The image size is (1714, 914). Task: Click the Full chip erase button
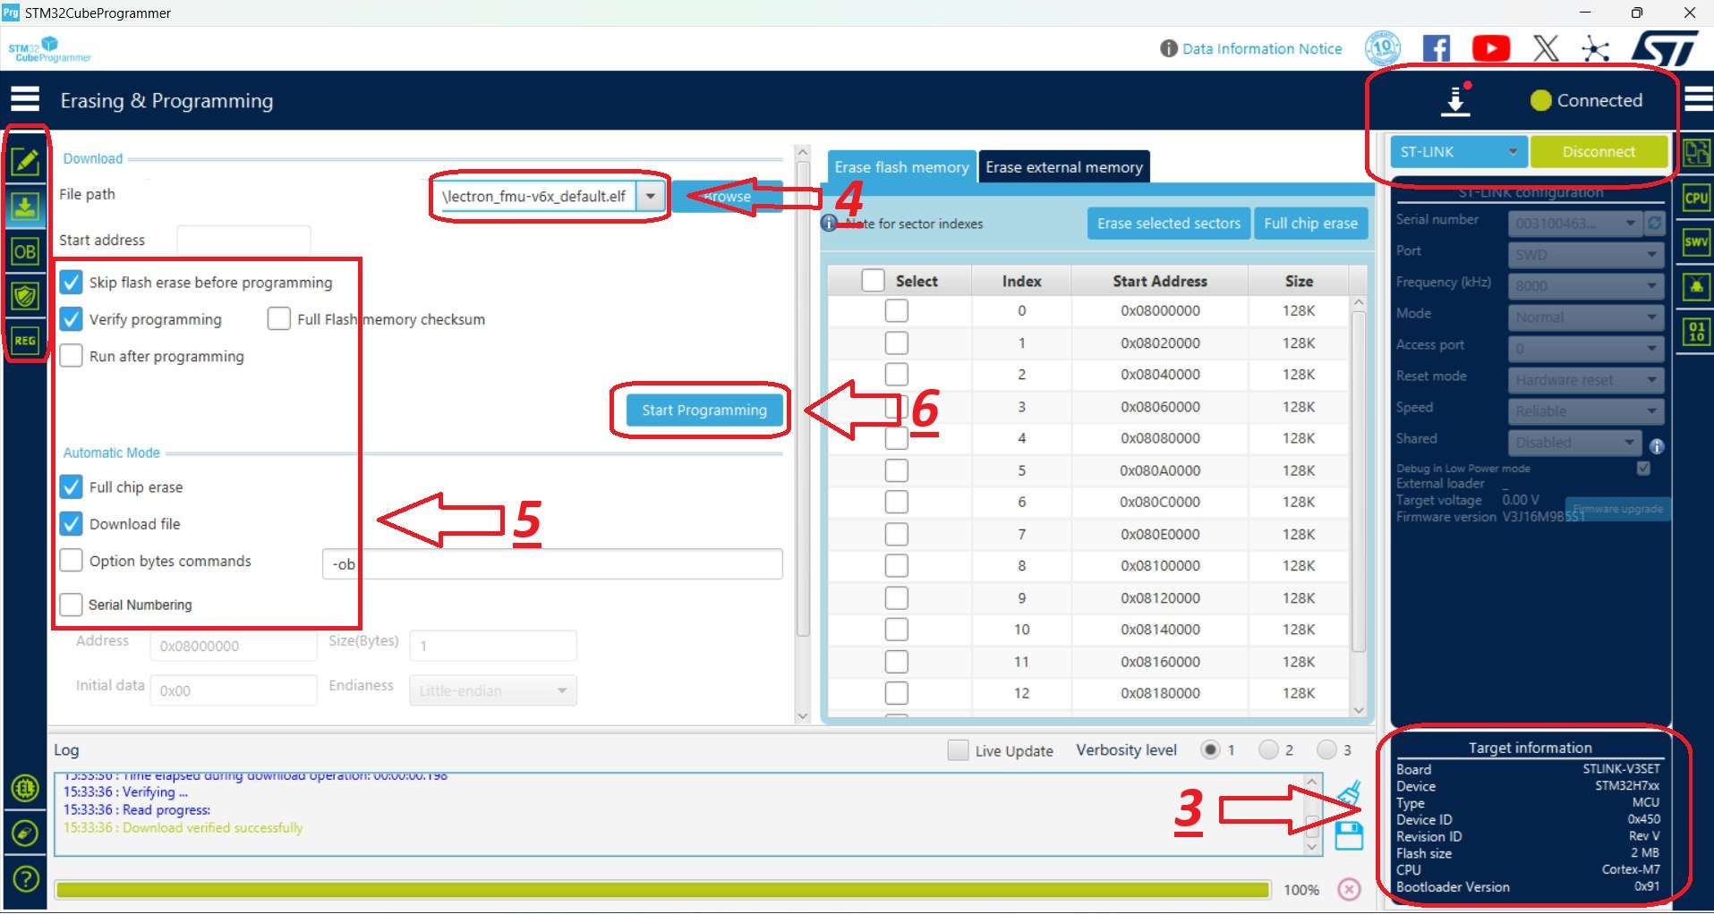pyautogui.click(x=1310, y=224)
